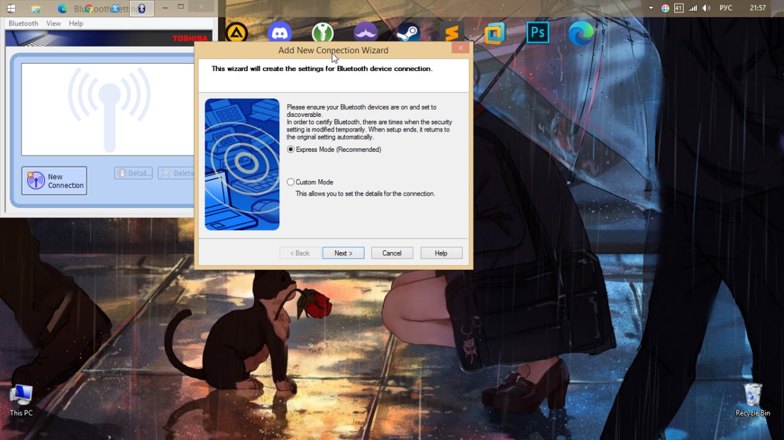Launch VMware Workstation desktop icon
Viewport: 784px width, 440px height.
(x=494, y=33)
